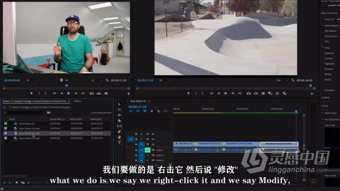Open Source monitor settings wrench

pyautogui.click(x=107, y=80)
